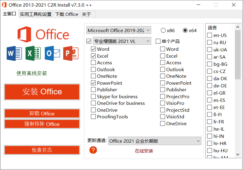Viewport: 243px width, 170px height.
Task: Click the Excel app icon on left
Action: click(33, 53)
